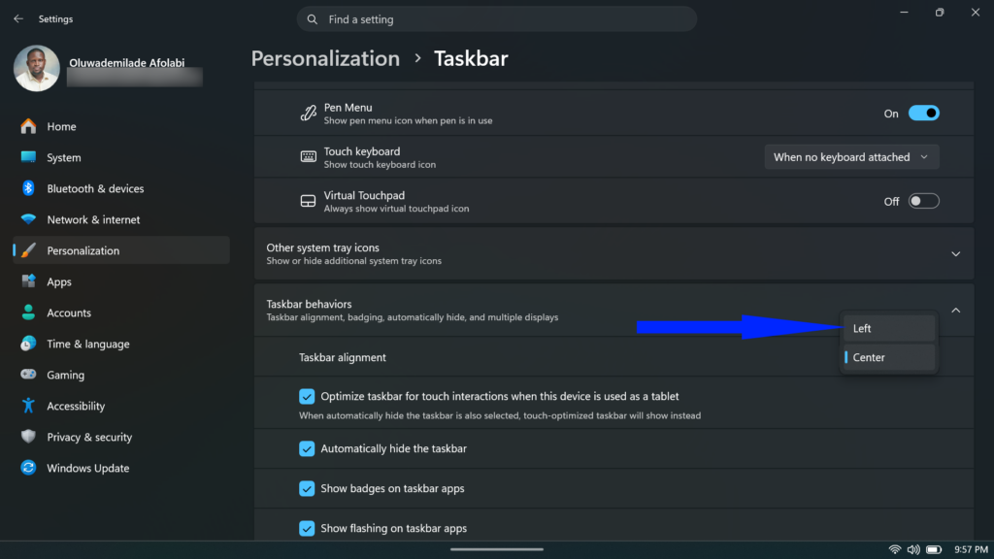Uncheck Optimize taskbar for touch interactions
Viewport: 994px width, 559px height.
pos(307,396)
